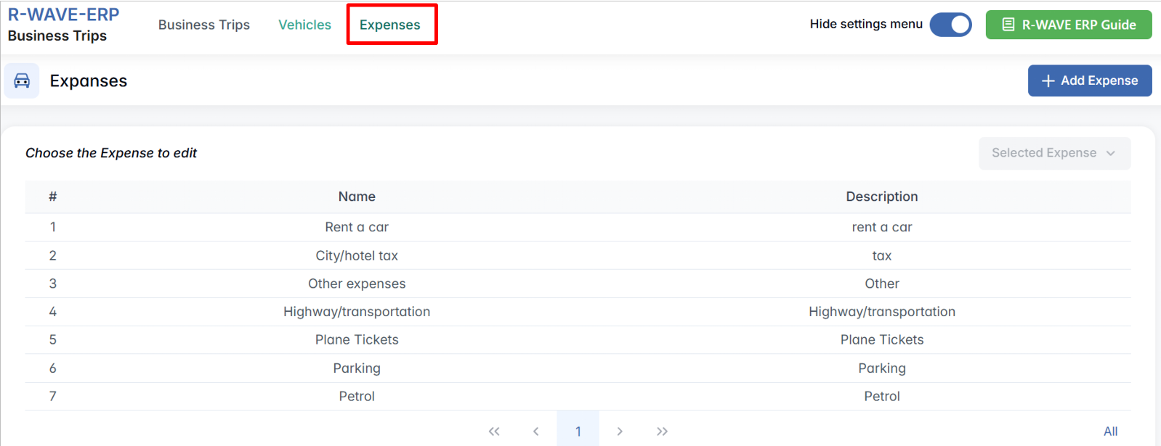Screen dimensions: 1161x446
Task: Switch to the Vehicles tab
Action: (x=304, y=25)
